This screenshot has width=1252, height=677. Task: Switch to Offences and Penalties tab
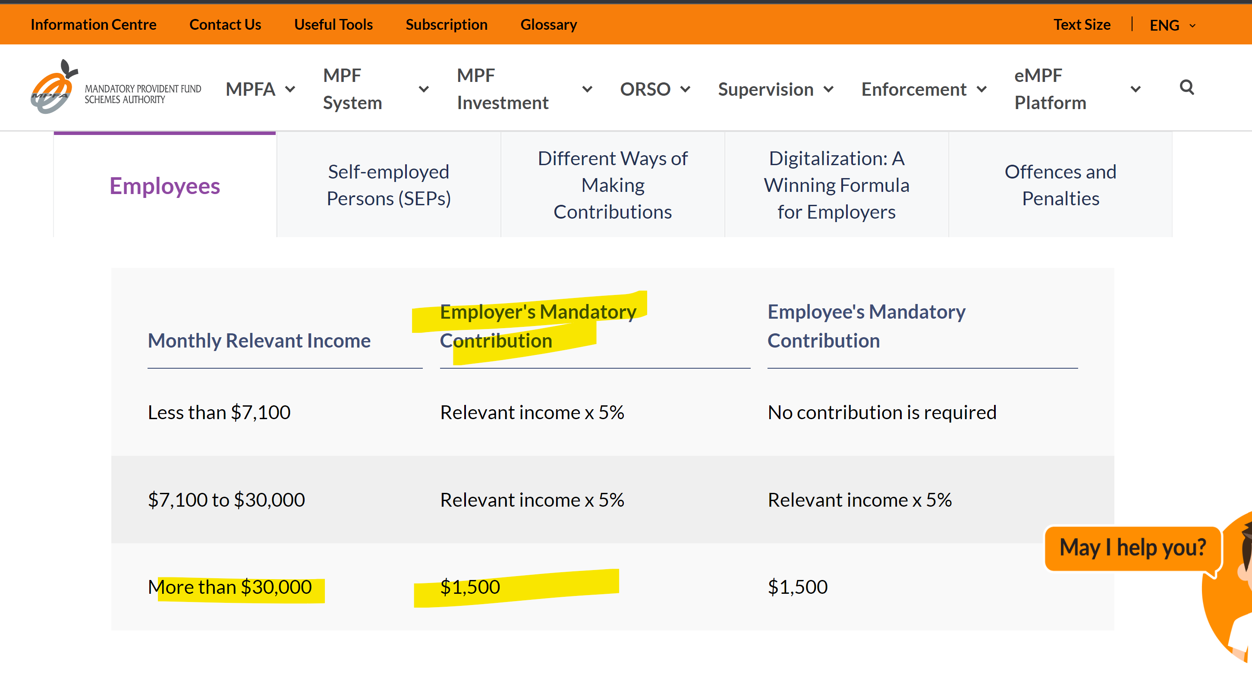1060,185
